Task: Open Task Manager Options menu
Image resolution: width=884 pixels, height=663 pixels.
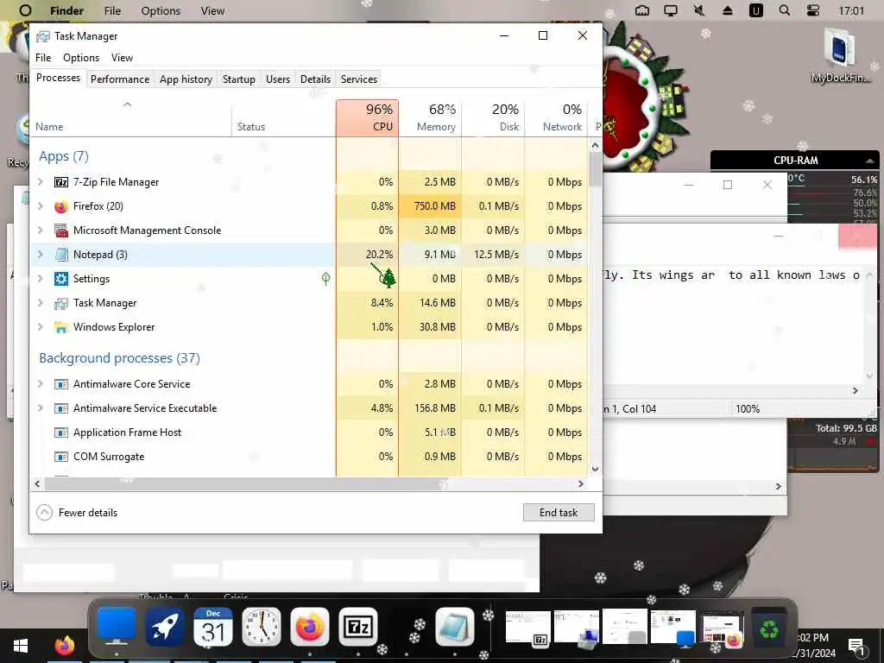Action: [81, 58]
